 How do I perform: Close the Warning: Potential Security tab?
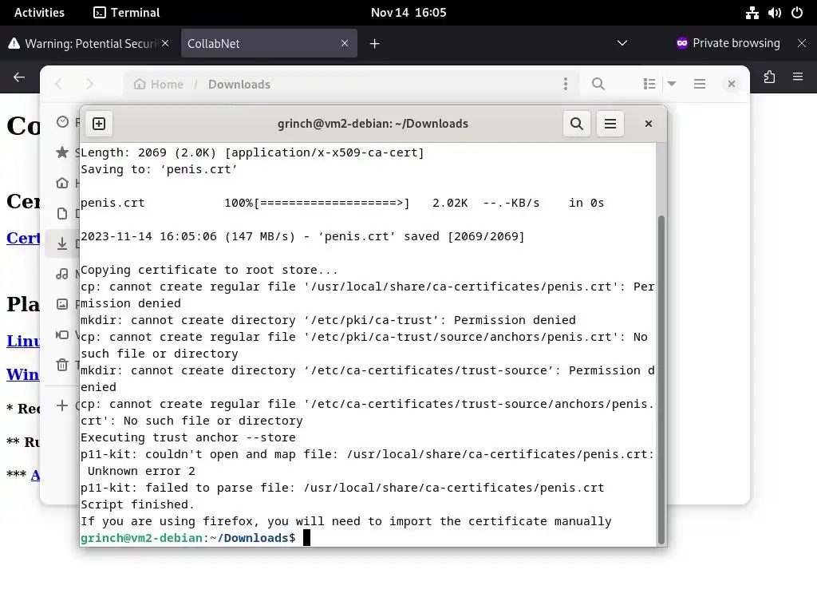tap(165, 43)
